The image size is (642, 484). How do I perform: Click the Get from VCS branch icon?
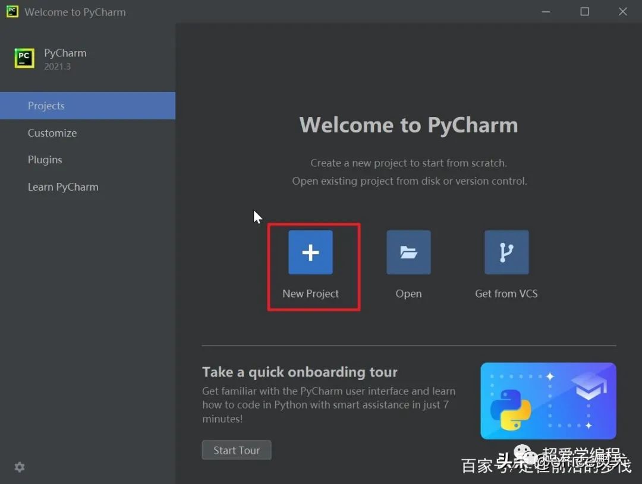click(x=506, y=252)
